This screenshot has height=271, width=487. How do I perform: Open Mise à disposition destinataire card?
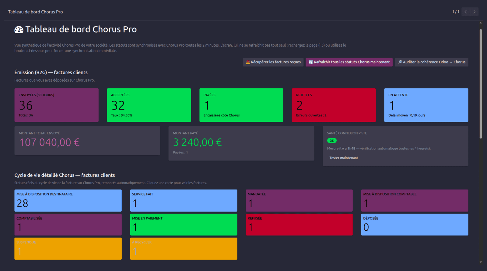click(68, 201)
